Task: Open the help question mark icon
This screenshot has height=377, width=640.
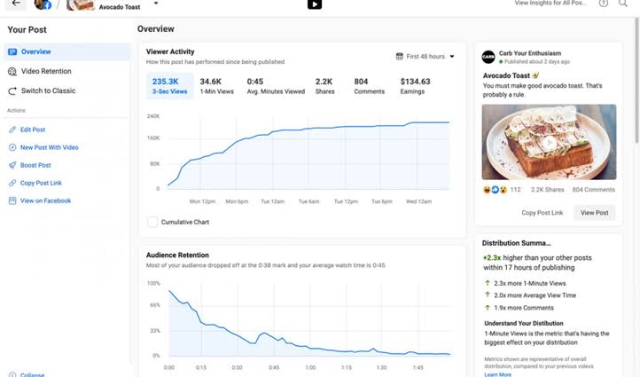Action: [x=604, y=4]
